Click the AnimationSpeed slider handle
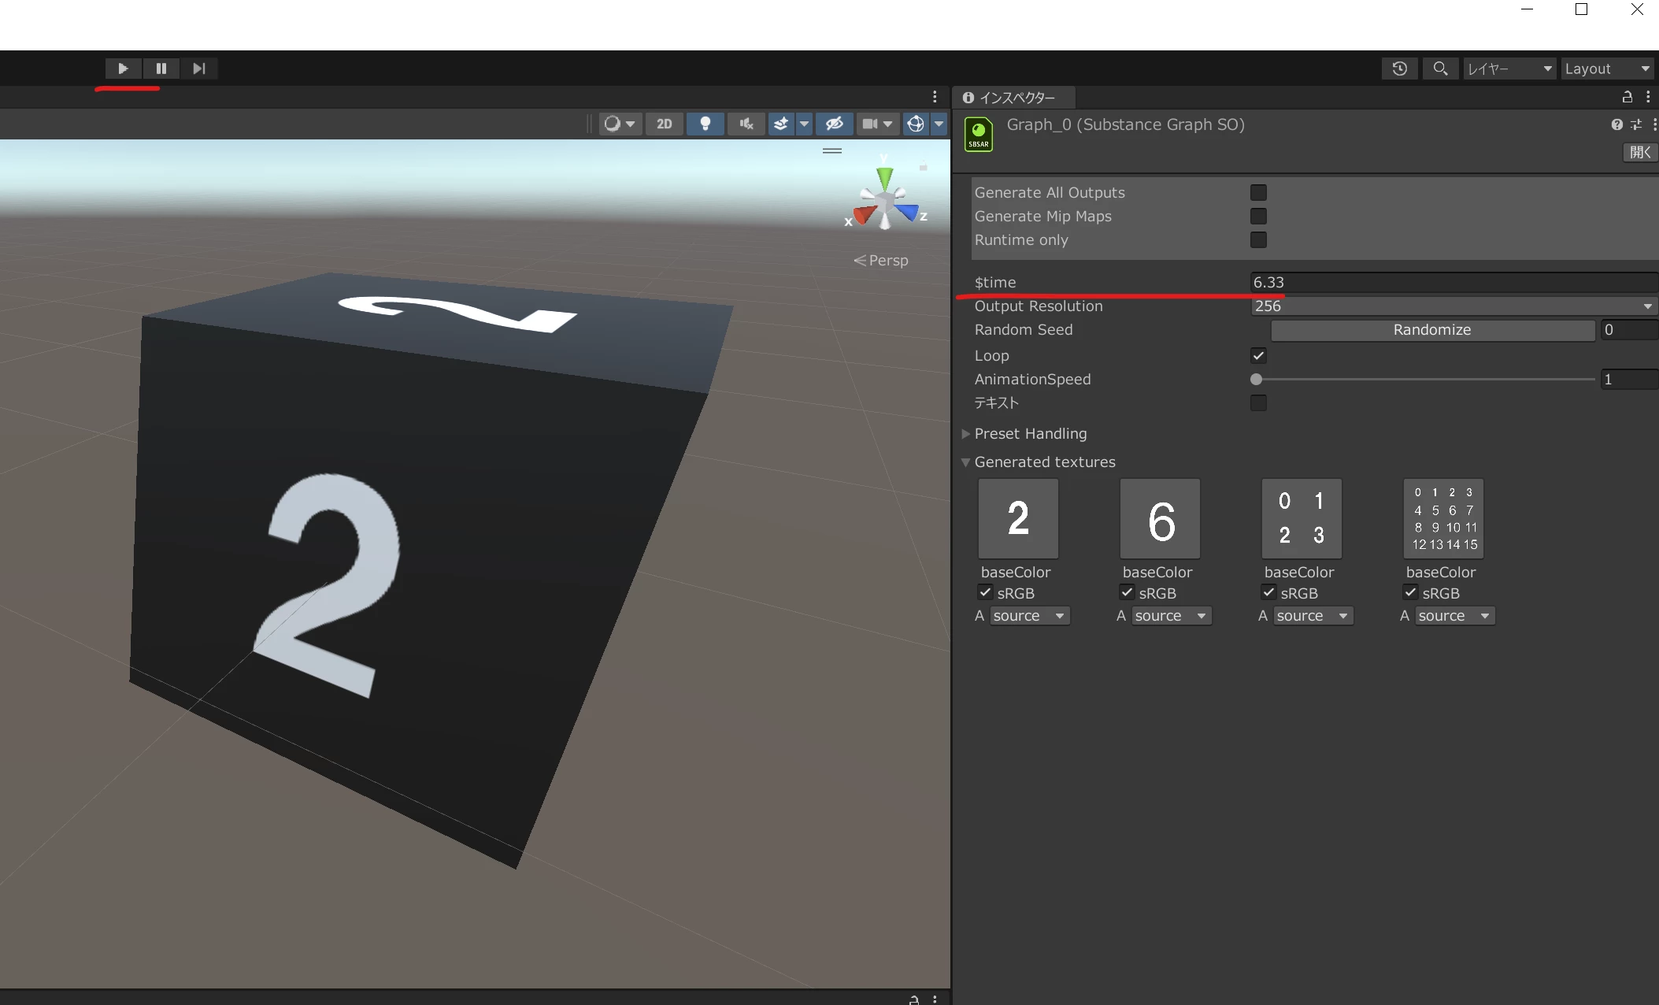1659x1005 pixels. (x=1256, y=380)
